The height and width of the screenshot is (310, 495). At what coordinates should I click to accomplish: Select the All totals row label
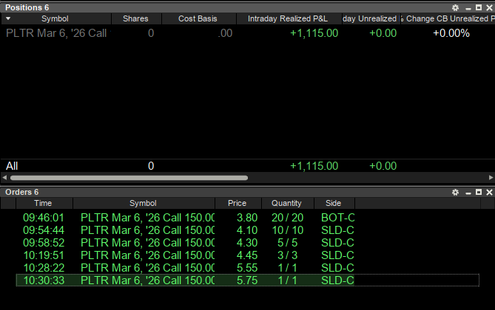point(12,166)
